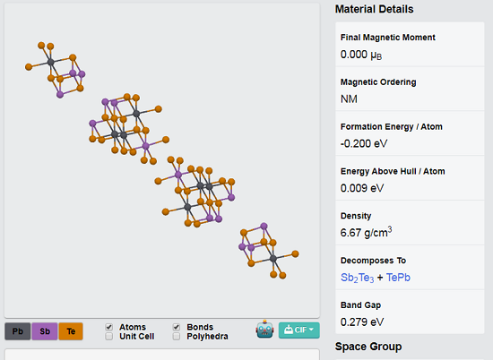
Task: Open the CIF download dropdown arrow
Action: tap(311, 330)
